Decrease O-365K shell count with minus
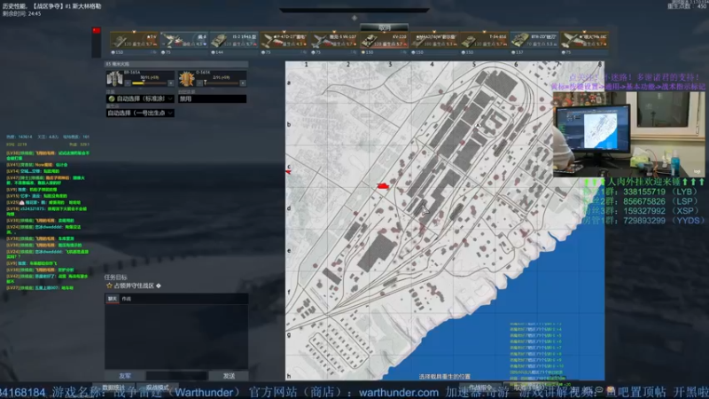Image resolution: width=709 pixels, height=399 pixels. 199,83
